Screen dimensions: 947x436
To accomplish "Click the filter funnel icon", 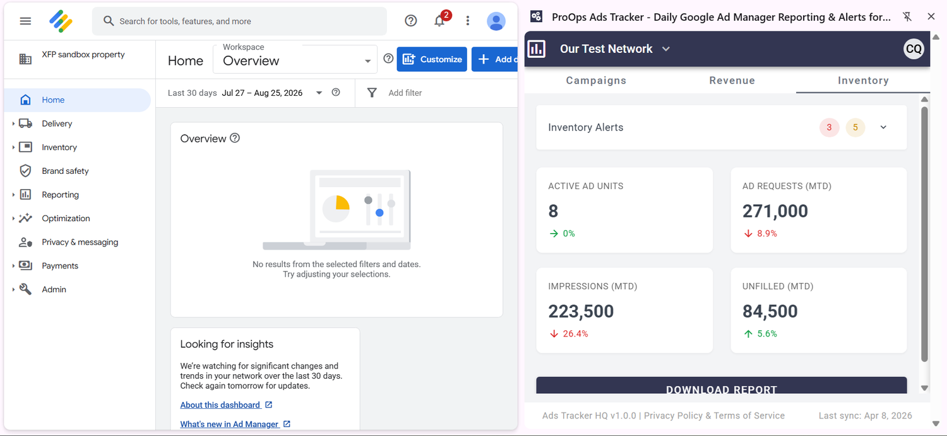I will click(372, 93).
